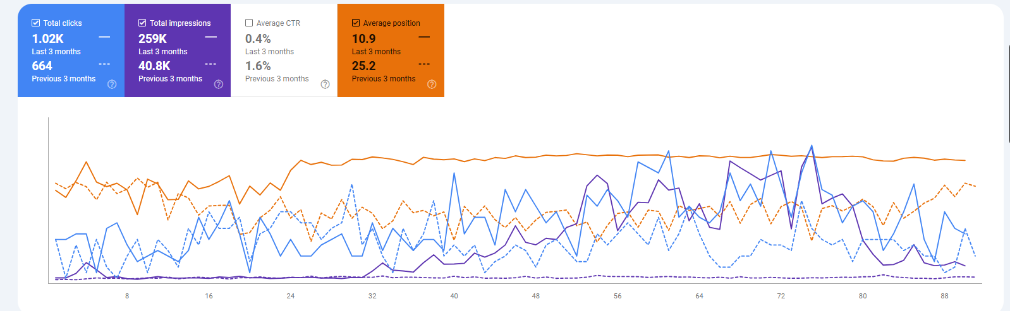The image size is (1010, 311).
Task: Enable the Average CTR checkbox
Action: (249, 23)
